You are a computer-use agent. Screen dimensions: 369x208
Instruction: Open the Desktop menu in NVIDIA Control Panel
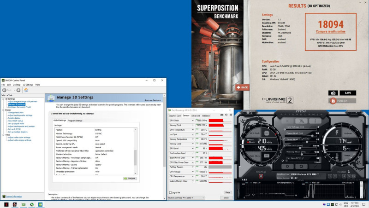tap(17, 85)
